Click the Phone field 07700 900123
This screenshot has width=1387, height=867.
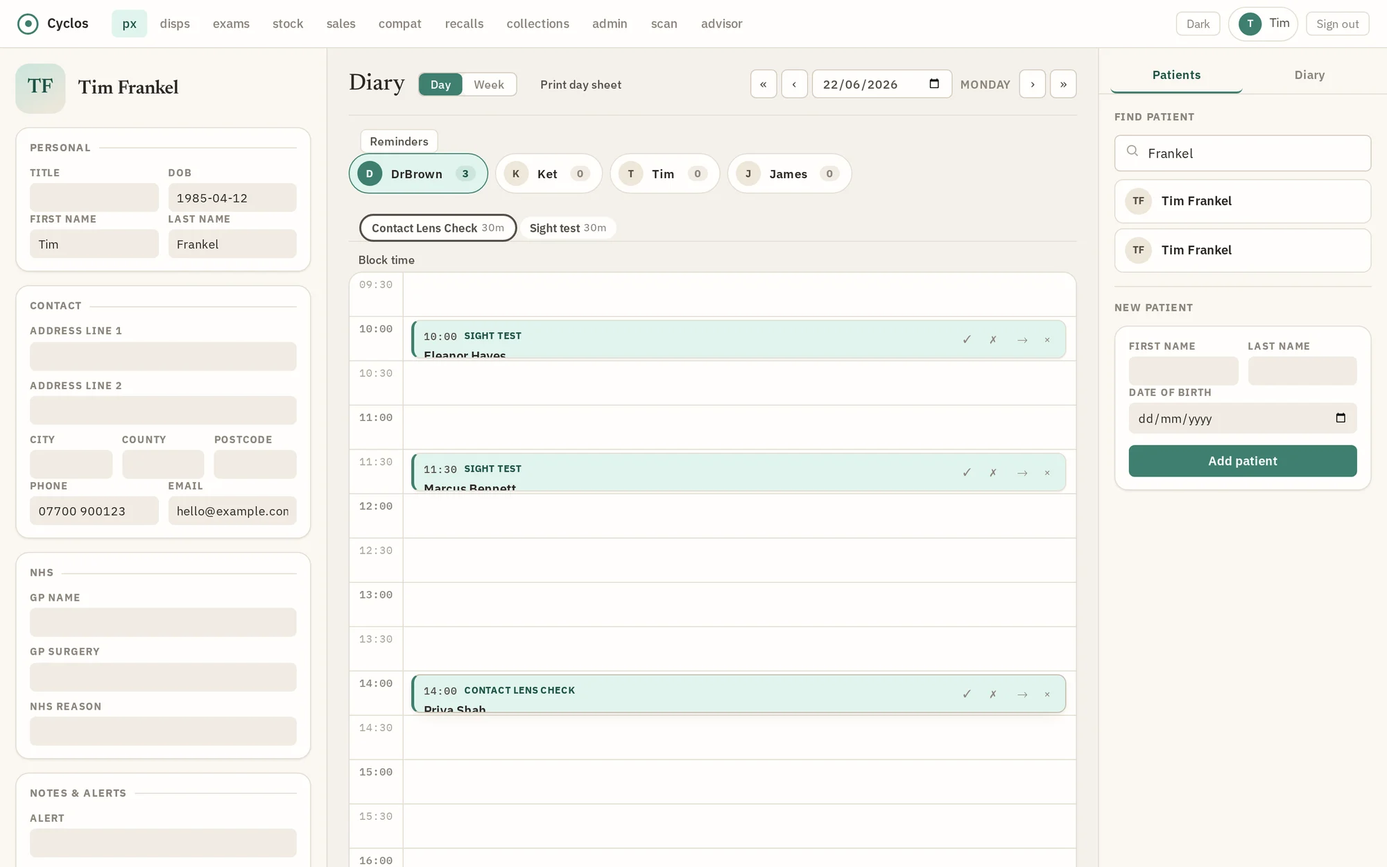coord(94,510)
